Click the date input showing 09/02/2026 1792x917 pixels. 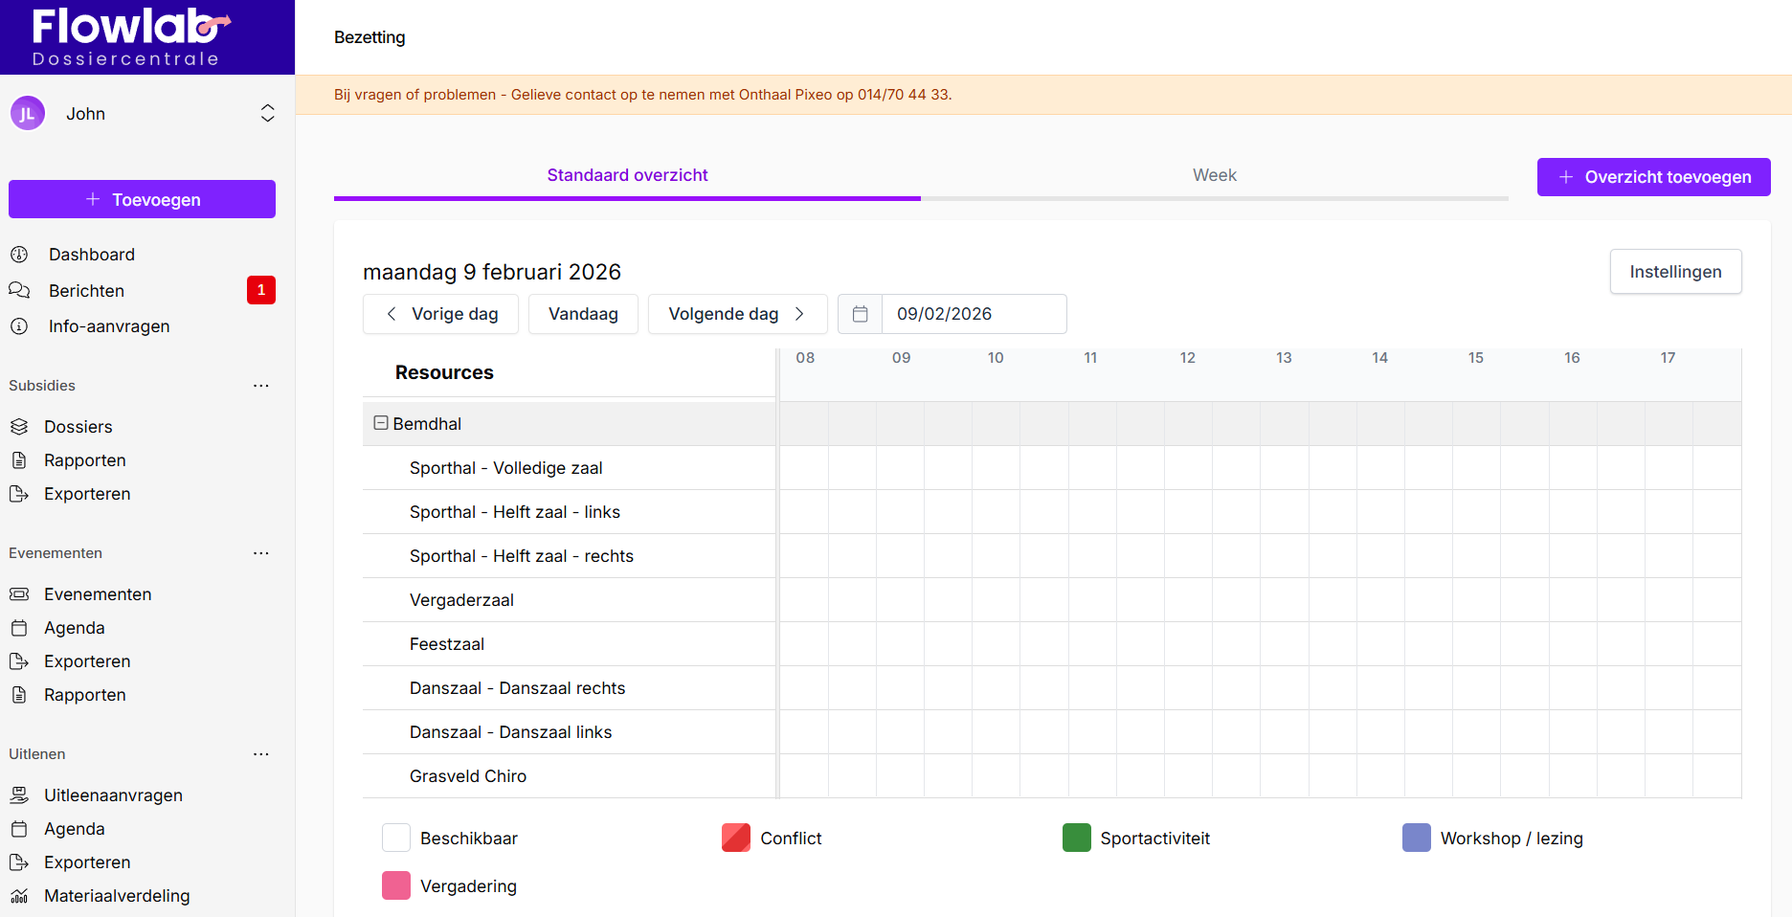(972, 314)
